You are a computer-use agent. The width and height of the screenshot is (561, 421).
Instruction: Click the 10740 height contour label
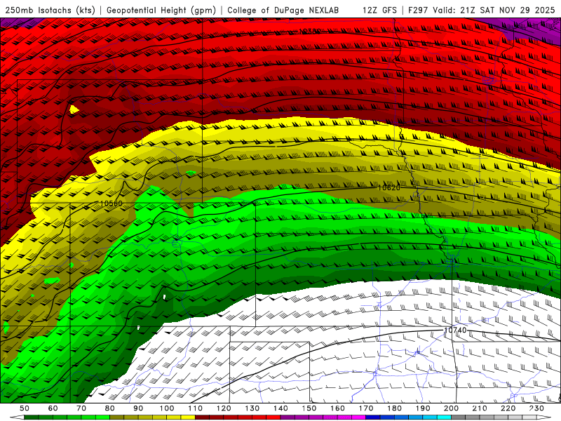(455, 330)
